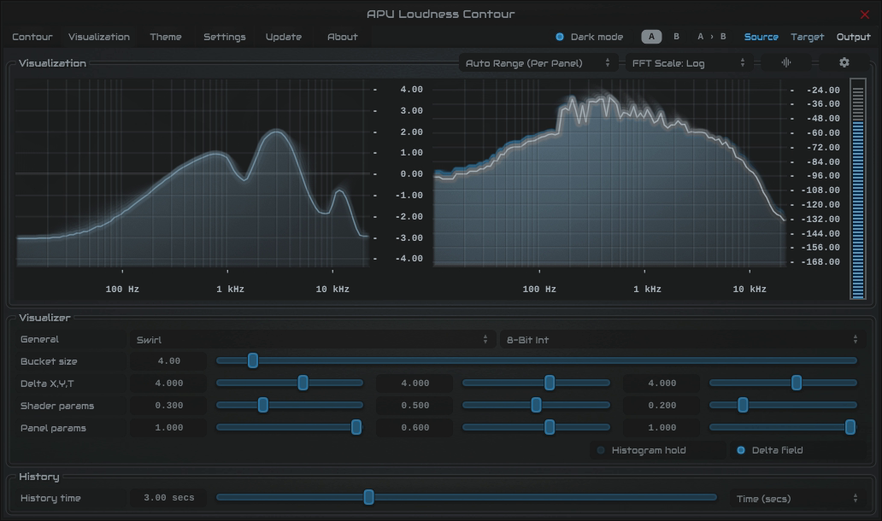Click the Bucket size slider handle
This screenshot has width=882, height=521.
click(x=253, y=360)
